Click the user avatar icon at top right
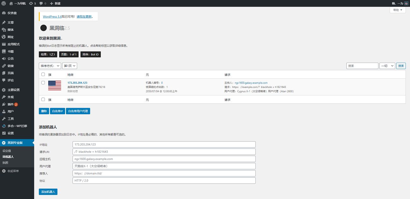410x199 pixels. (x=406, y=3)
